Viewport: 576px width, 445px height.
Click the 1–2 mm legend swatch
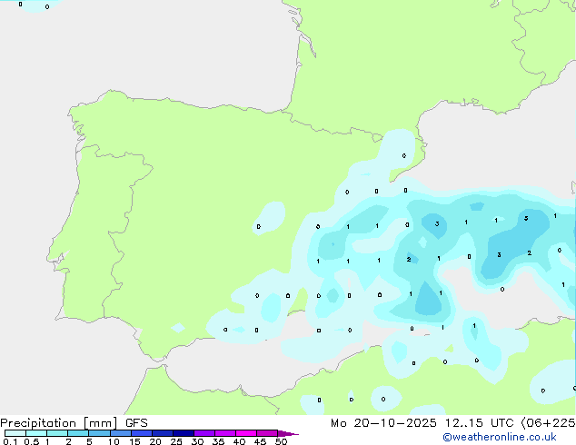tap(57, 433)
